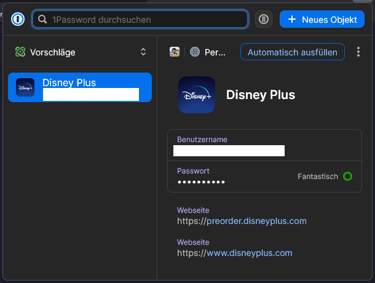The height and width of the screenshot is (283, 375).
Task: Open the three-dot more options menu
Action: click(358, 52)
